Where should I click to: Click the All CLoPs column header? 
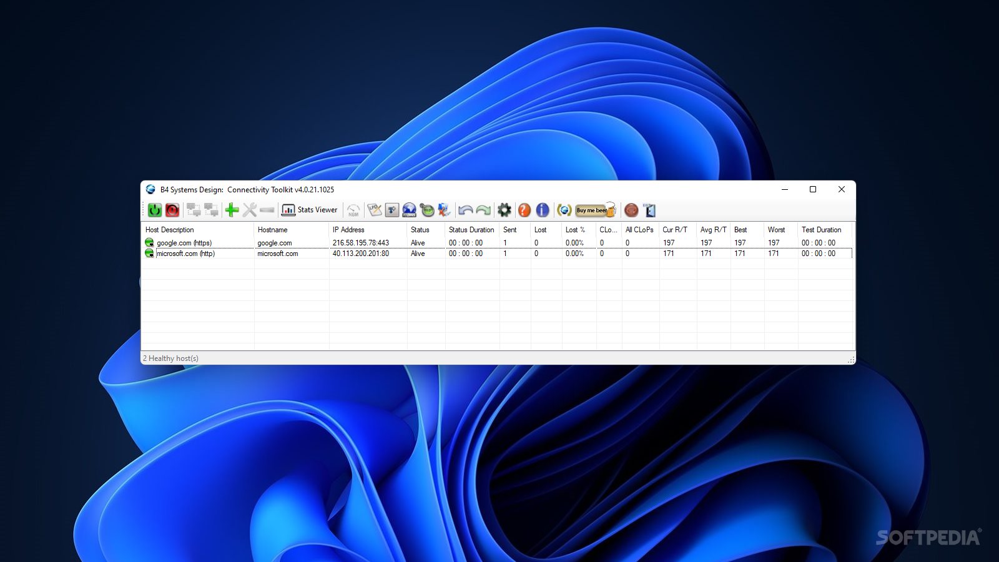[641, 230]
